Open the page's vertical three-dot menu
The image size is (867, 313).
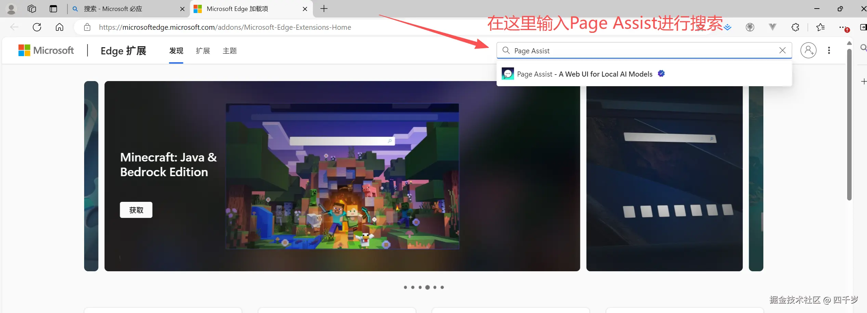click(x=829, y=50)
